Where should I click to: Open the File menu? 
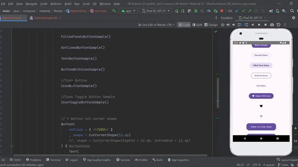point(3,4)
